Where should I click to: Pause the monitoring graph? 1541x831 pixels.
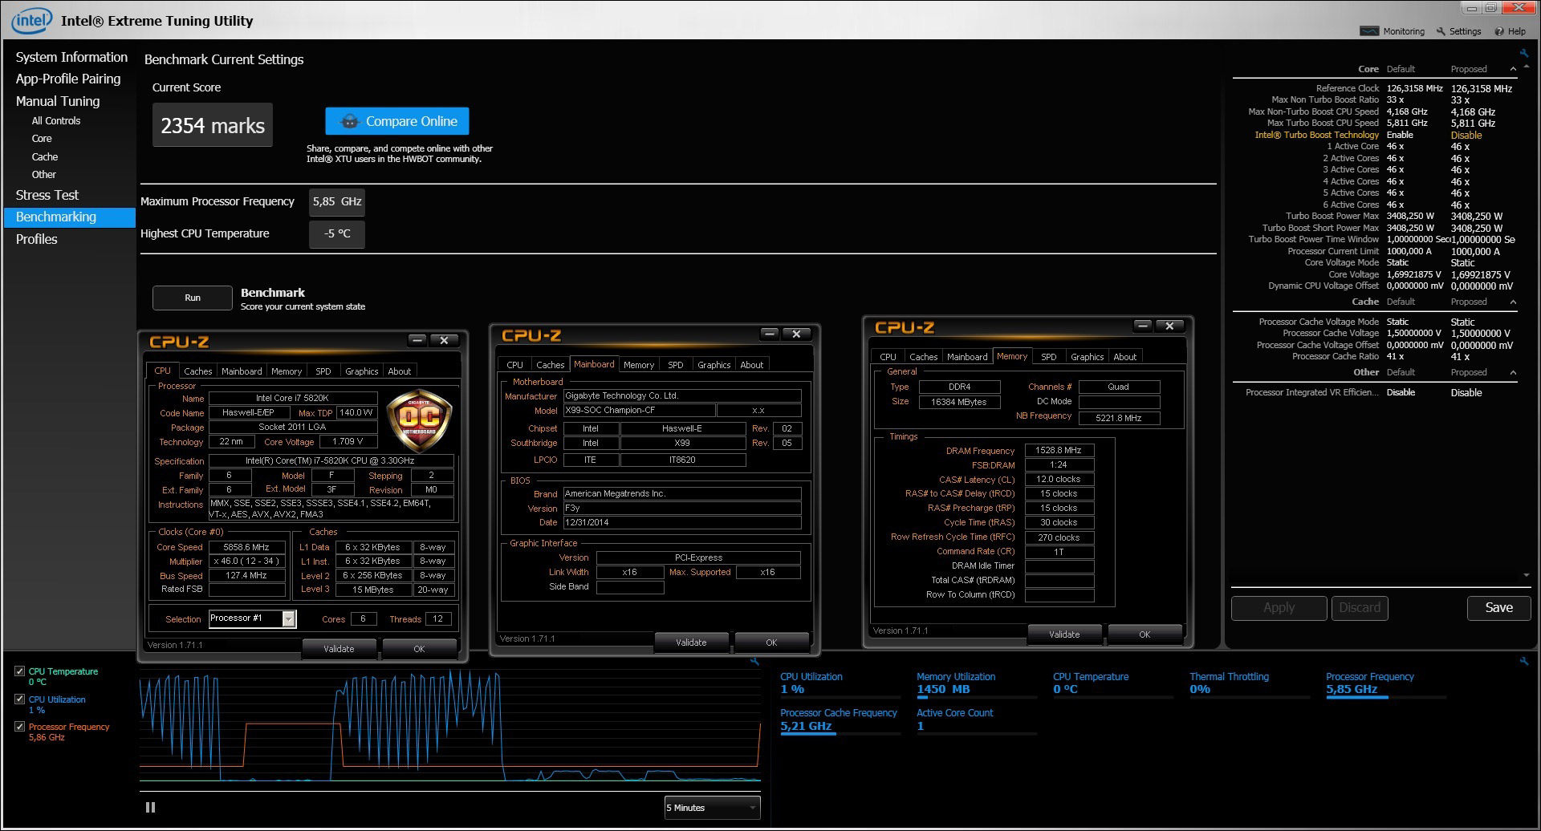click(x=150, y=808)
